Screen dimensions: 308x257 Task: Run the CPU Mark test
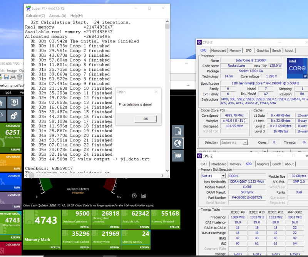tap(17, 168)
